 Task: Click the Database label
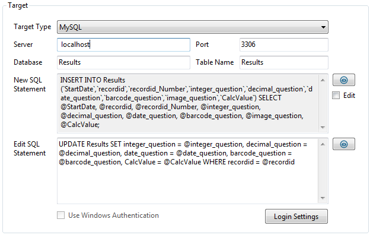[x=28, y=62]
